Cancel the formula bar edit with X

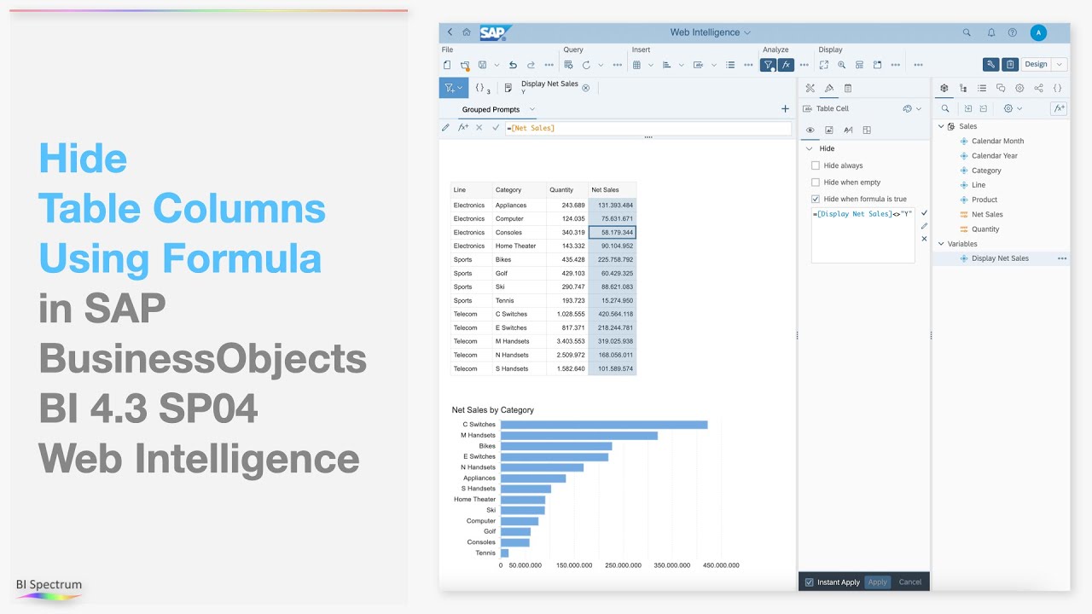point(479,128)
